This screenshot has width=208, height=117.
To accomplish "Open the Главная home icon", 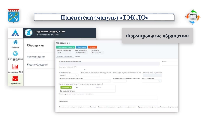I will tap(15, 42).
